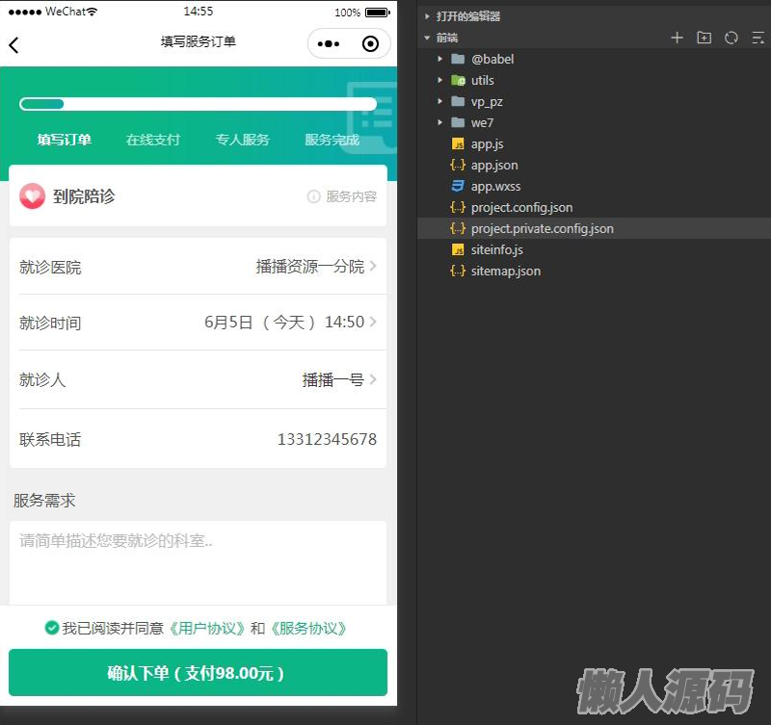The height and width of the screenshot is (725, 771).
Task: Collapse all folders icon in explorer
Action: click(x=758, y=38)
